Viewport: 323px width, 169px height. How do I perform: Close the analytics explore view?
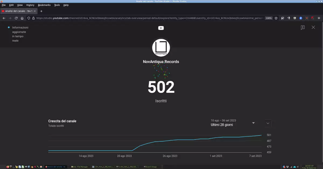[x=313, y=27]
